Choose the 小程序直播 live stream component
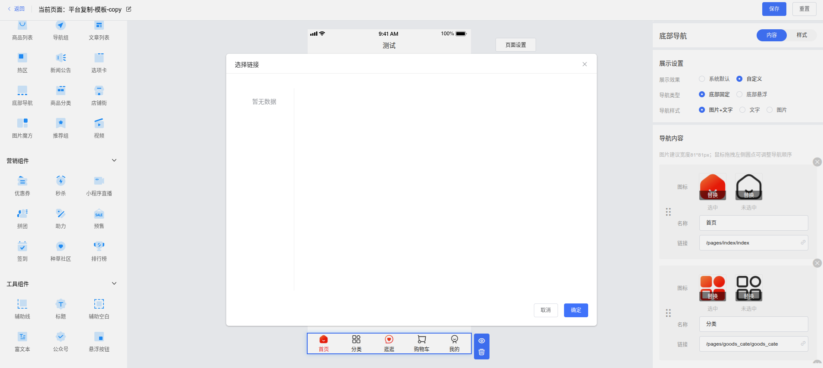The image size is (823, 368). coord(99,181)
